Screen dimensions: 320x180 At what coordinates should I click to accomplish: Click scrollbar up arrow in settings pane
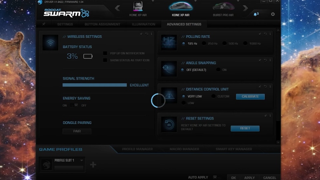278,30
